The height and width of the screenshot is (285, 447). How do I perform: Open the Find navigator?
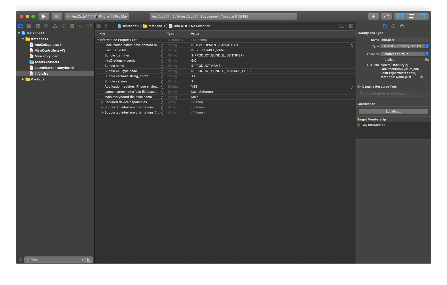(x=46, y=26)
